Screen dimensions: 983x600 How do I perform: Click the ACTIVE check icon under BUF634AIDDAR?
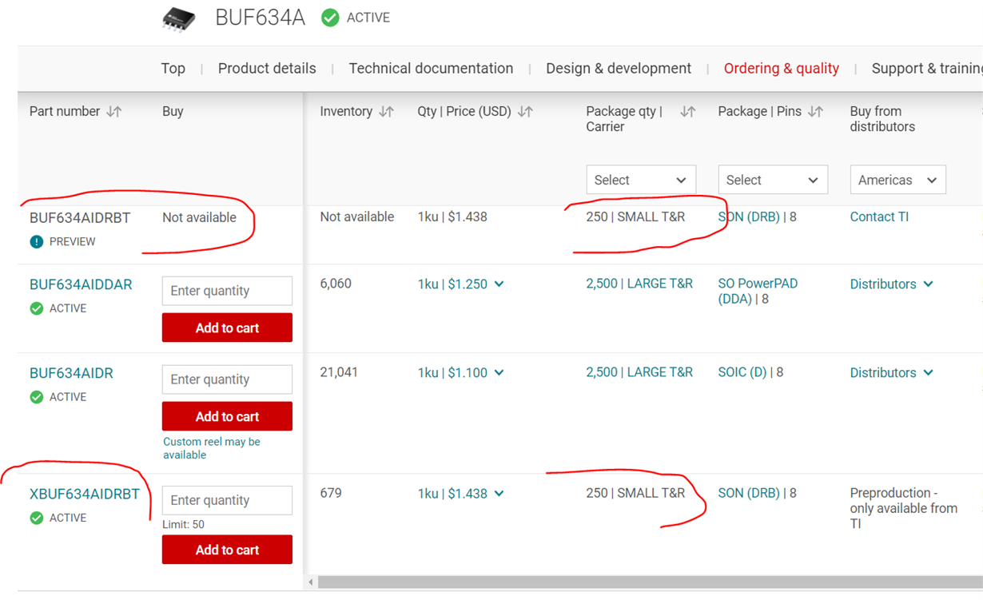coord(37,308)
